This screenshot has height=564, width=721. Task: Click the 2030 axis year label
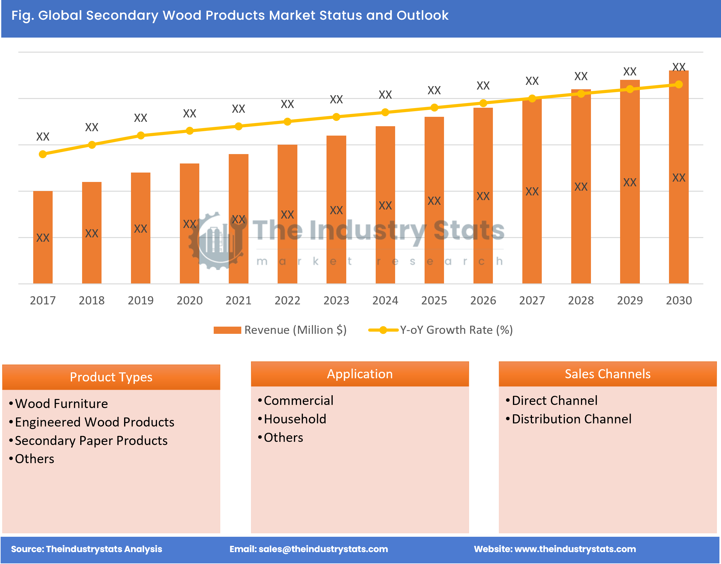[x=679, y=301]
